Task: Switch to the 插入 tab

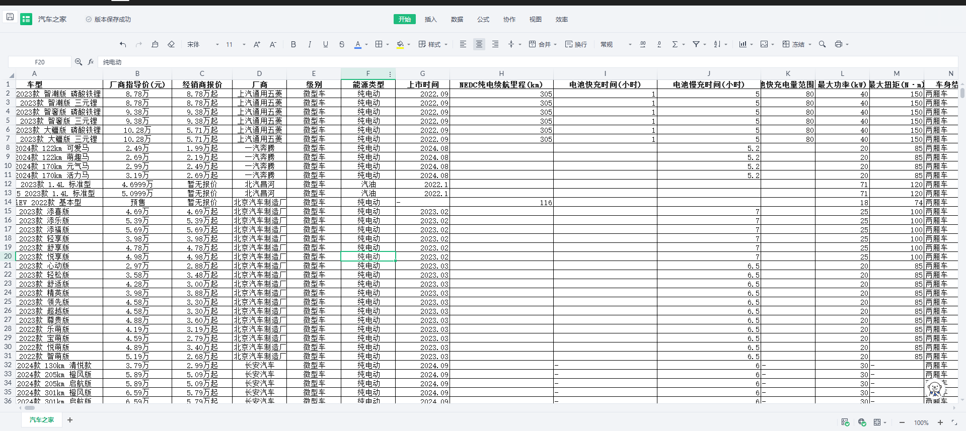Action: pos(431,19)
